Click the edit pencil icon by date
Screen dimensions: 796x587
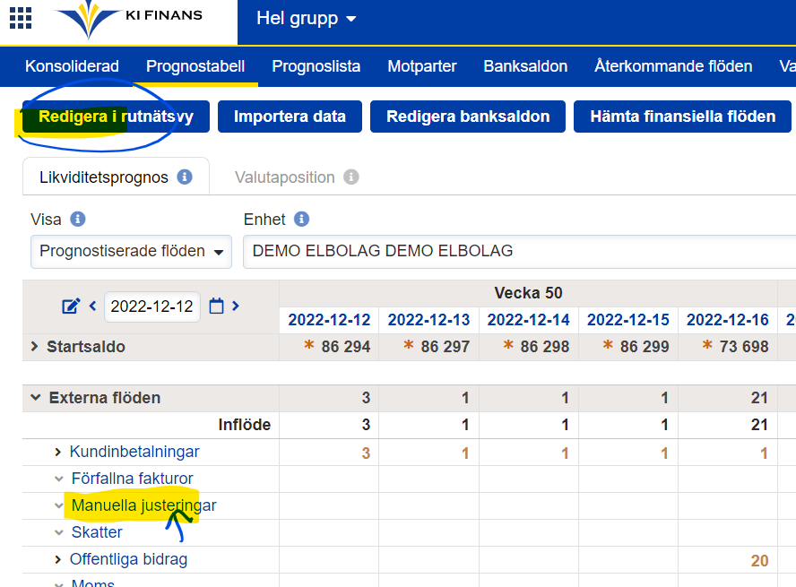[71, 306]
